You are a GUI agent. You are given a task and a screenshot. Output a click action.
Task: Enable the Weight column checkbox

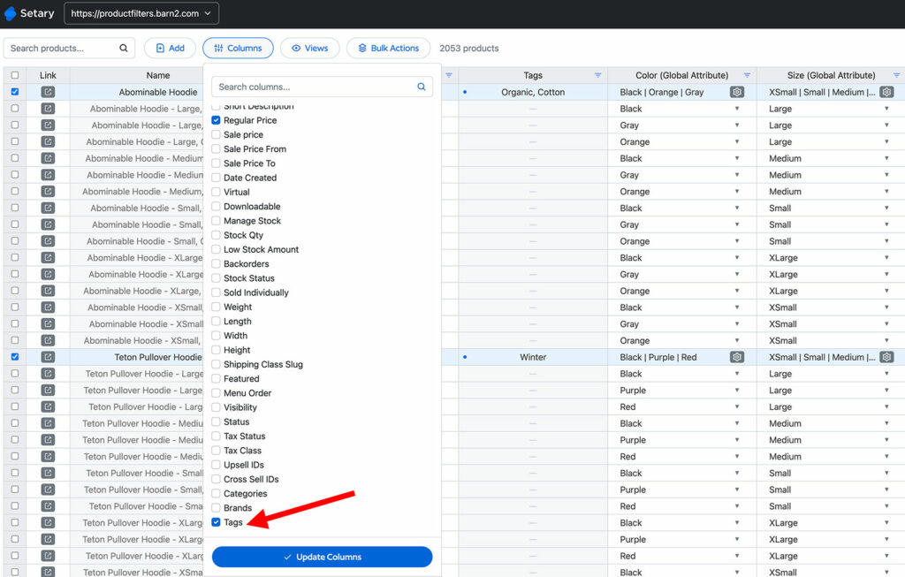click(x=216, y=307)
